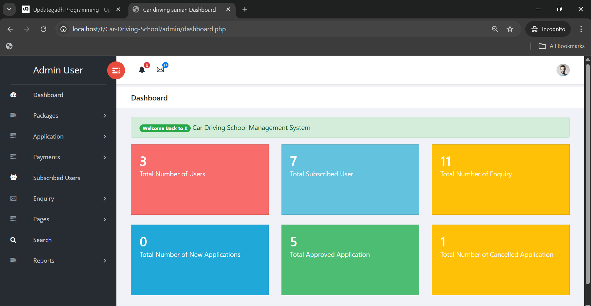Expand the Reports submenu
The width and height of the screenshot is (591, 306).
click(105, 261)
